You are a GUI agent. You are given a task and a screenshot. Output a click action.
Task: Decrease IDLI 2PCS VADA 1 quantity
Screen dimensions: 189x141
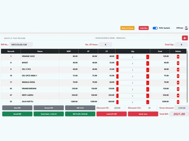point(118,76)
